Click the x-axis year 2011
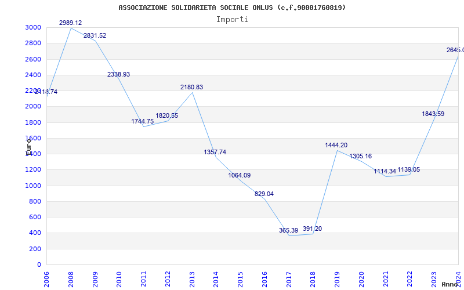Image resolution: width=464 pixels, height=290 pixels. 143,280
